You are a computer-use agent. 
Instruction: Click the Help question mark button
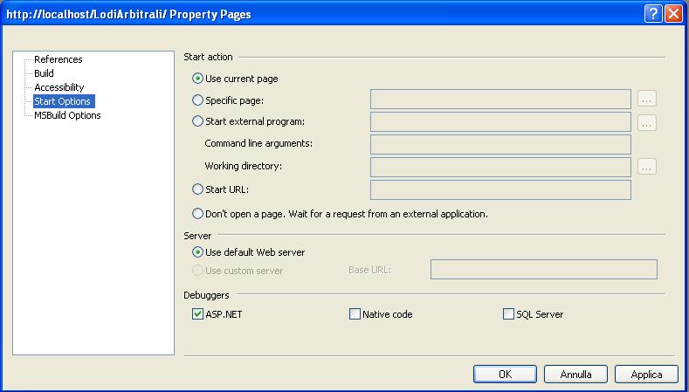point(653,14)
